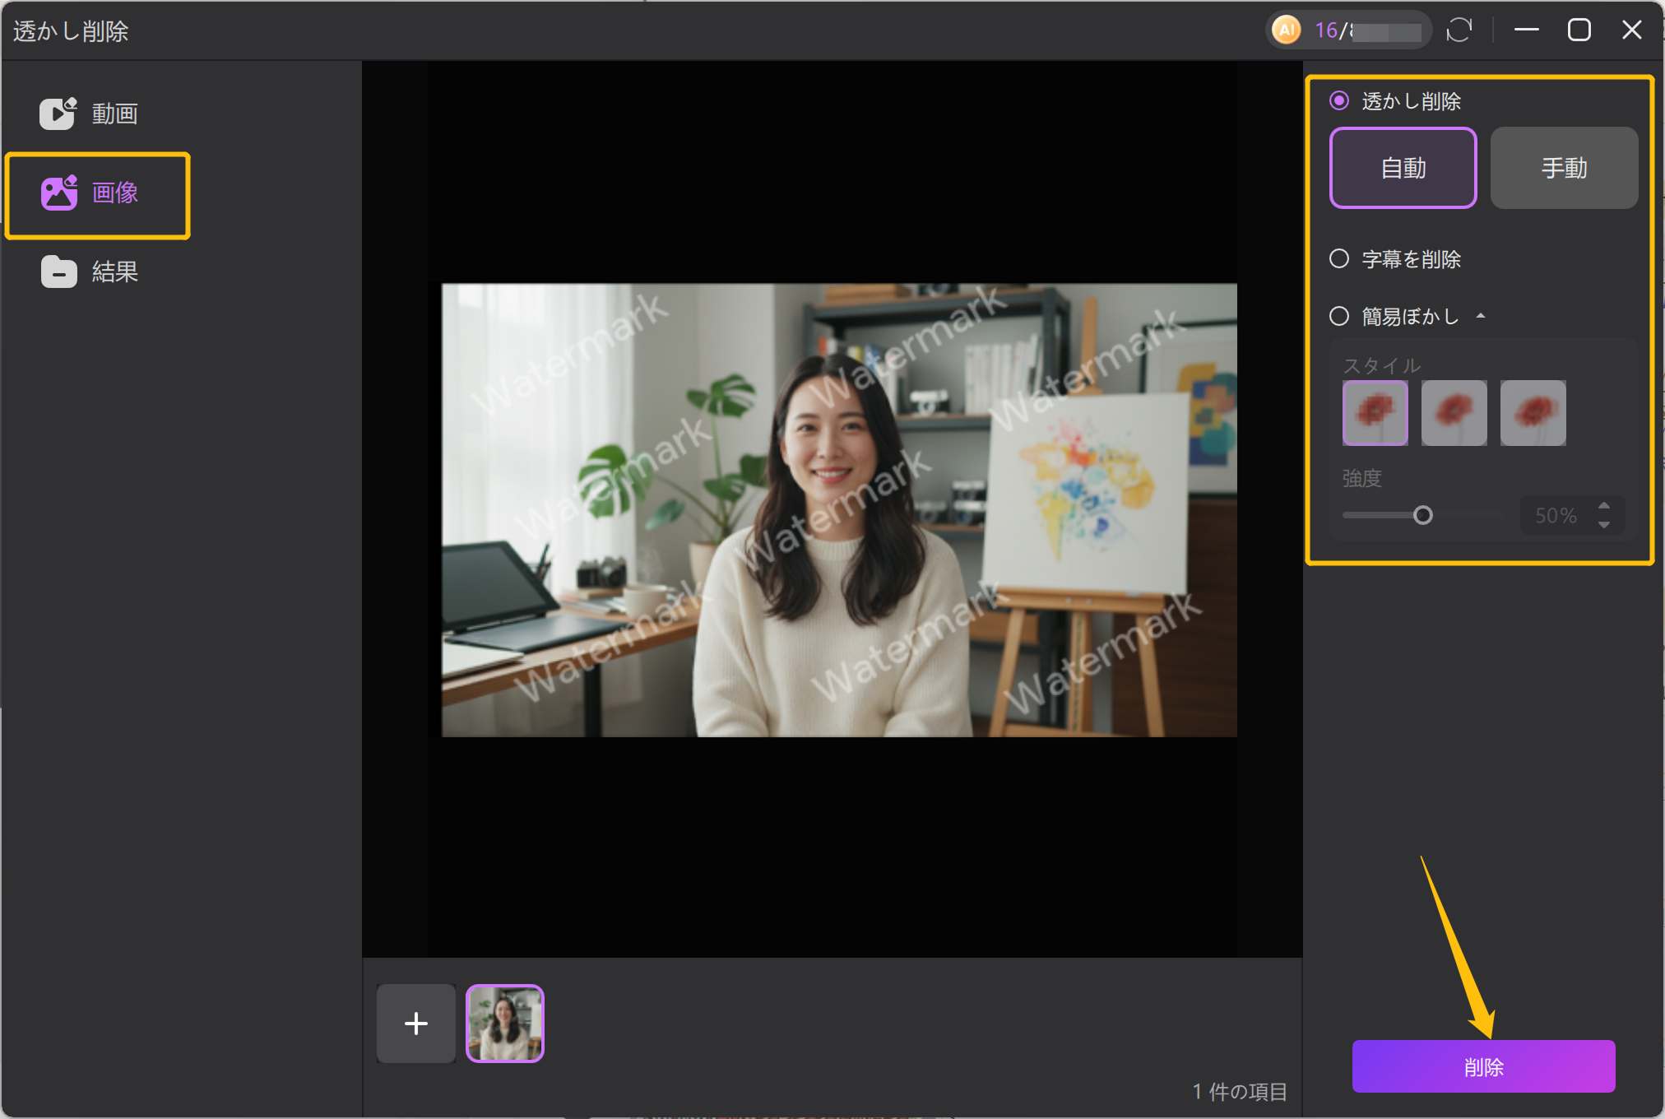Viewport: 1665px width, 1119px height.
Task: Decrease intensity with the down stepper arrow
Action: 1603,525
